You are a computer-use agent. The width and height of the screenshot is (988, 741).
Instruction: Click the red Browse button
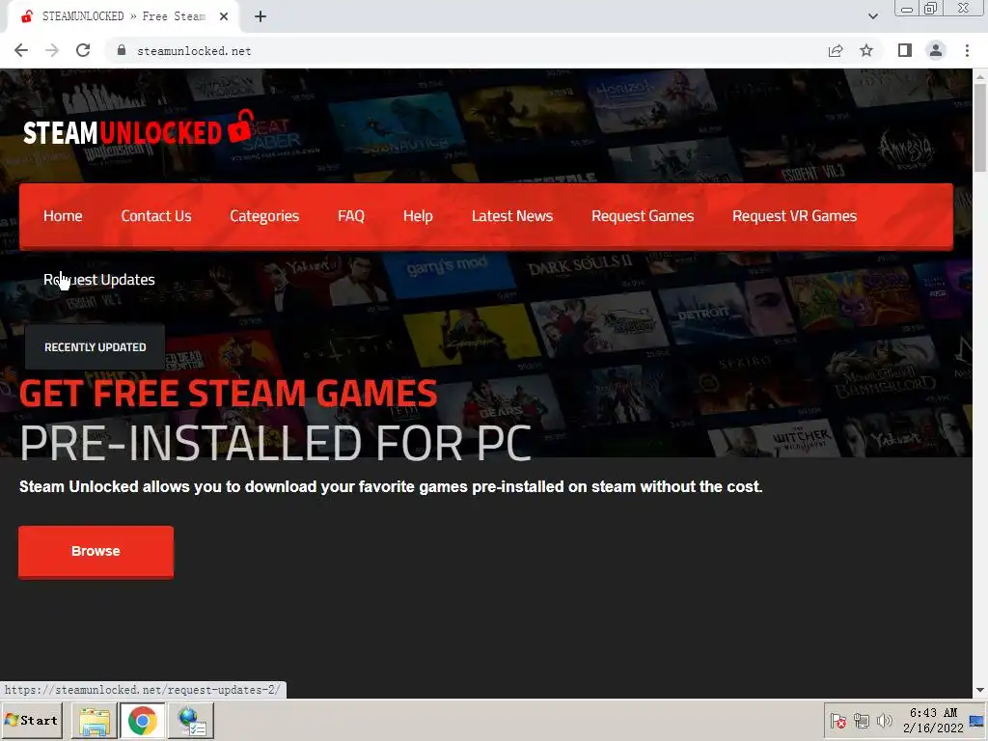point(96,551)
